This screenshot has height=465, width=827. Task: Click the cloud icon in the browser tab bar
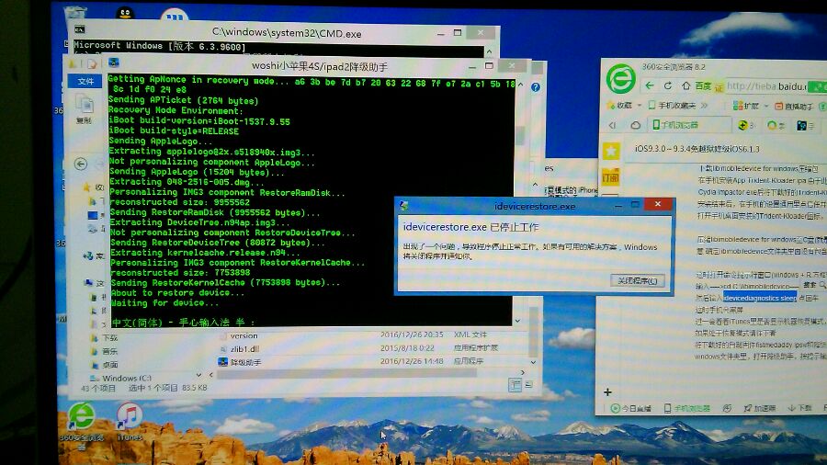point(636,125)
